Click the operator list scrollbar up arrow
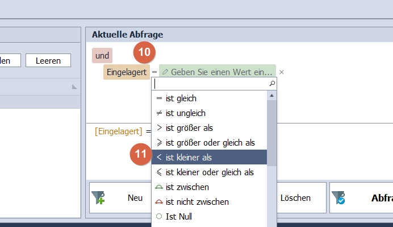Image resolution: width=393 pixels, height=227 pixels. [271, 96]
